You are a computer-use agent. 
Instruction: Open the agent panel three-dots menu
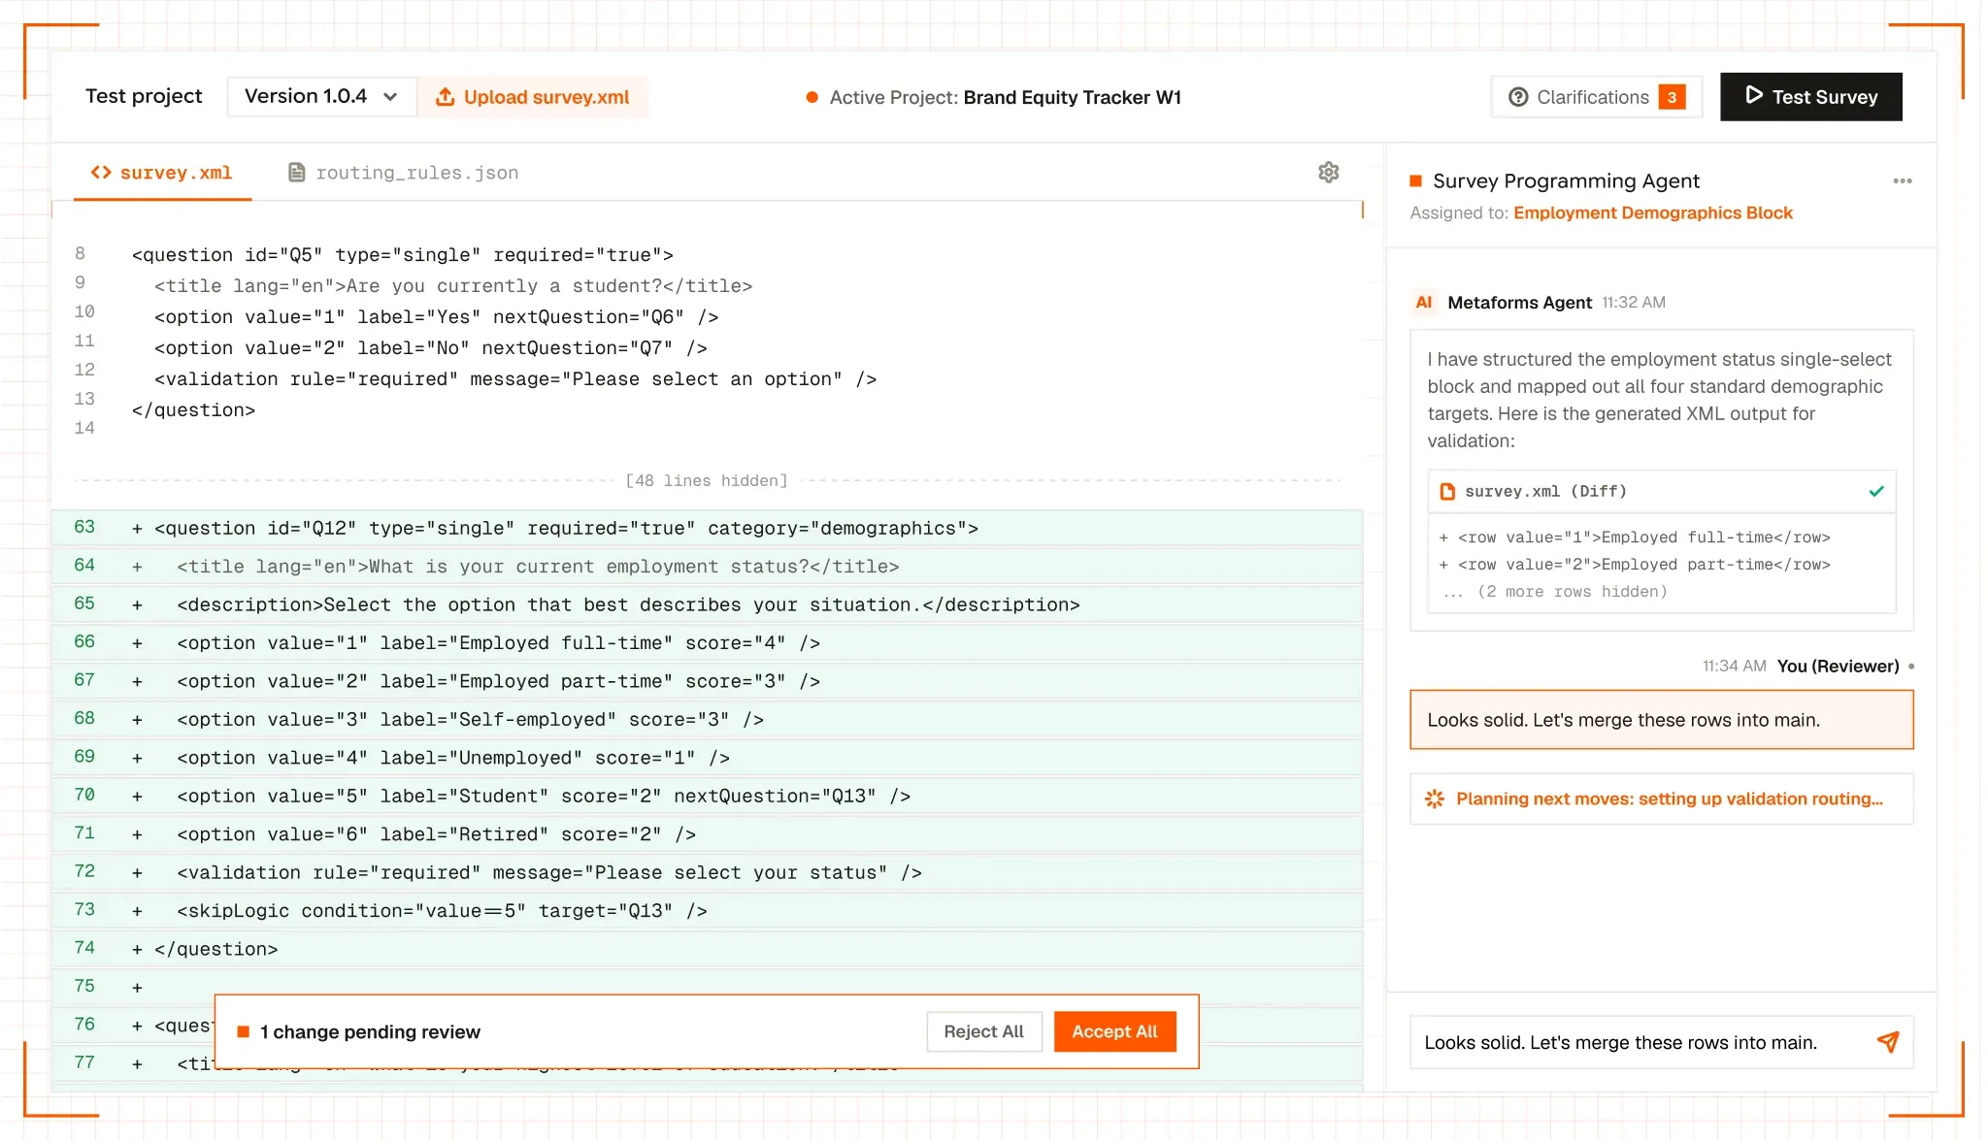(x=1902, y=180)
